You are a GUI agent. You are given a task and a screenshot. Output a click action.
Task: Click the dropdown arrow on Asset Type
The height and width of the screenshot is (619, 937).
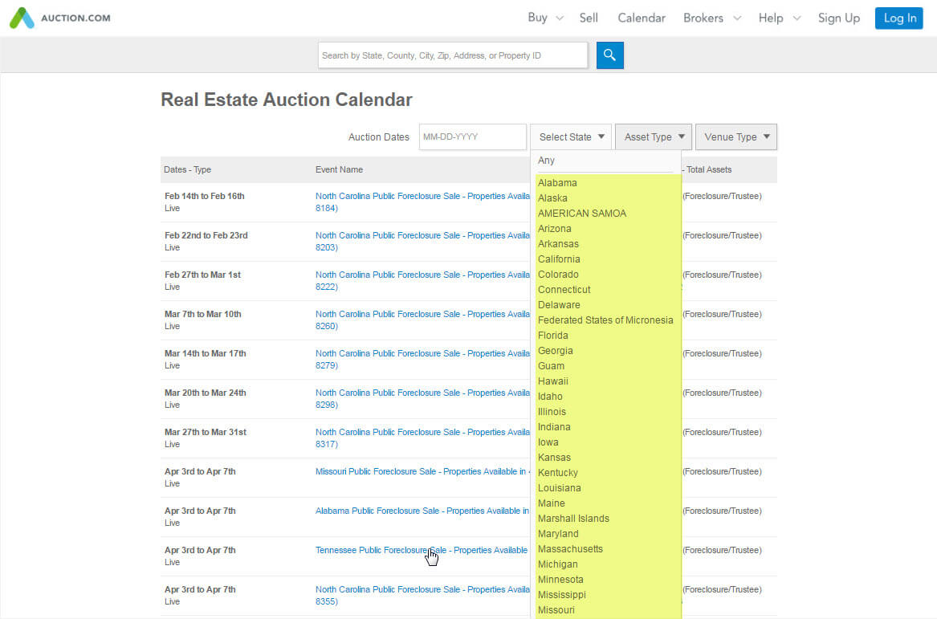[x=683, y=136]
